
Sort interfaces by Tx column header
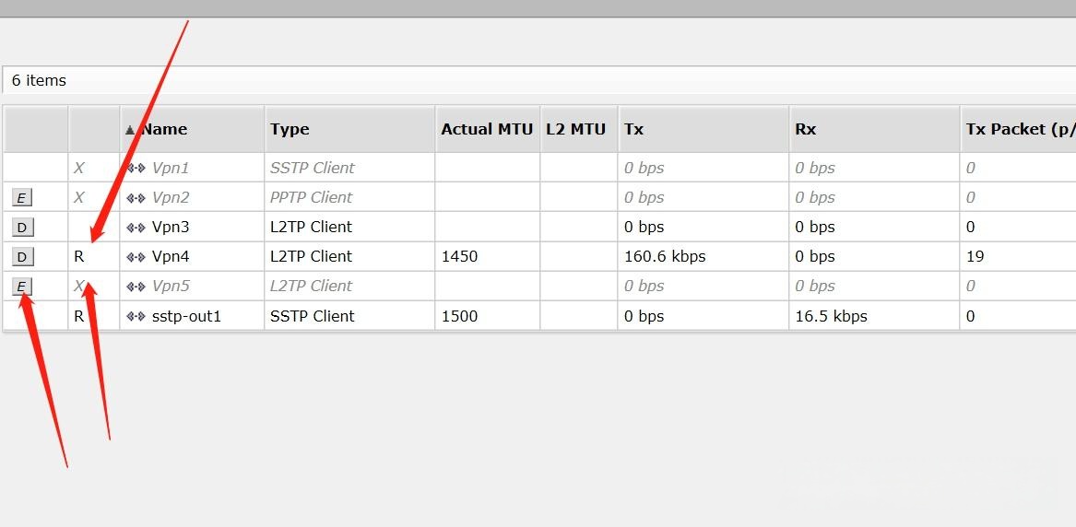click(x=633, y=129)
